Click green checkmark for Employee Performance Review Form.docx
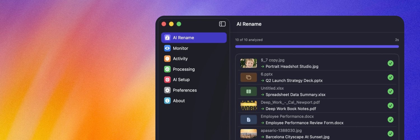This screenshot has height=140, width=420. click(x=391, y=120)
